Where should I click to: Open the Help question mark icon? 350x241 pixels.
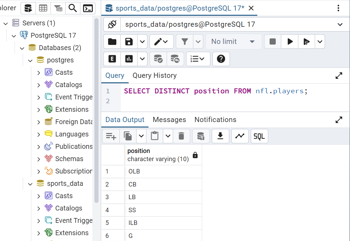[x=221, y=59]
